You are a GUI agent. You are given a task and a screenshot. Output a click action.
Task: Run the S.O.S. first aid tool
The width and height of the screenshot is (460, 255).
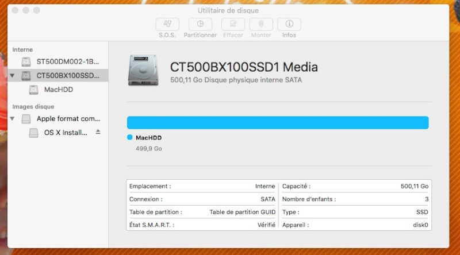point(167,24)
